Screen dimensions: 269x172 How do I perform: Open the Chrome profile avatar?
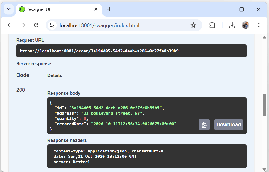(246, 25)
